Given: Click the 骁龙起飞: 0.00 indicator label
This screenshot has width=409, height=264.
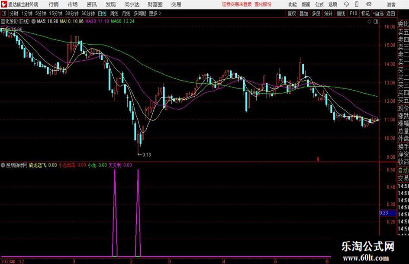Looking at the screenshot, I should [x=43, y=165].
